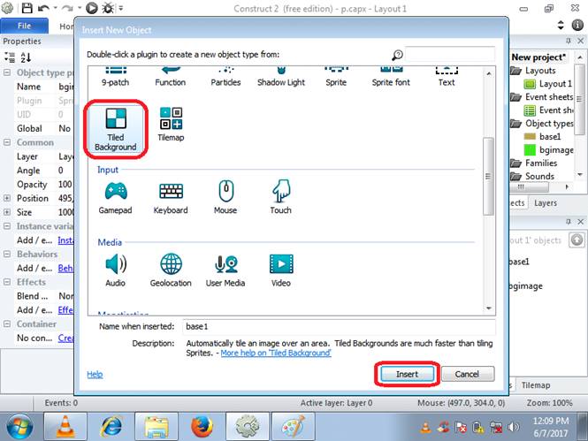Open the Event sheets folder
Viewport: 588px width, 441px height.
pos(541,97)
